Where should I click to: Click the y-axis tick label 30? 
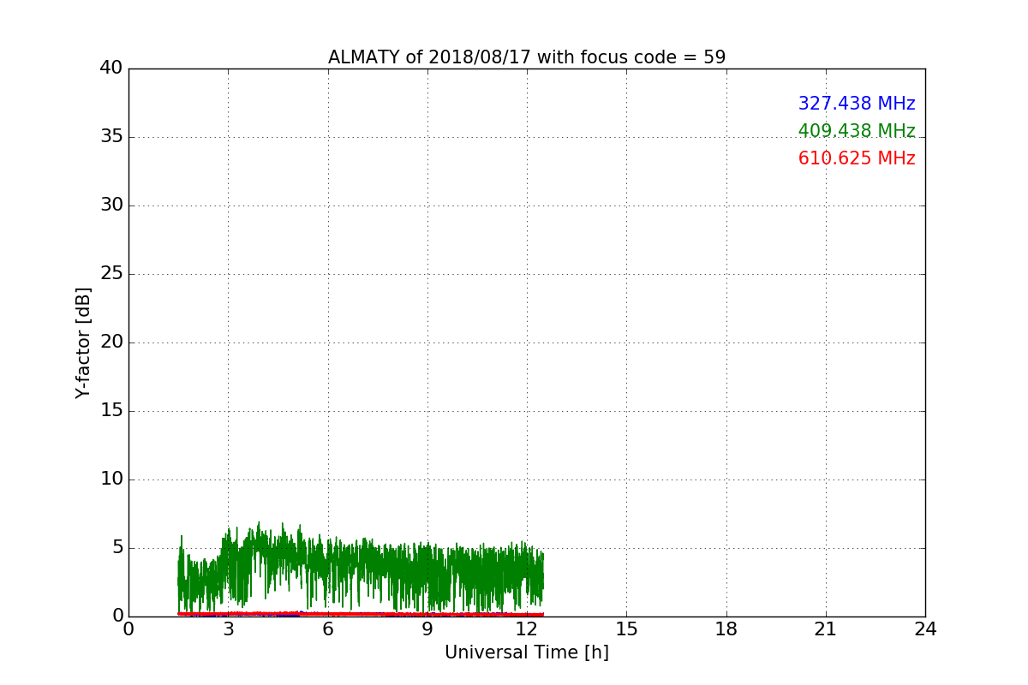point(111,205)
